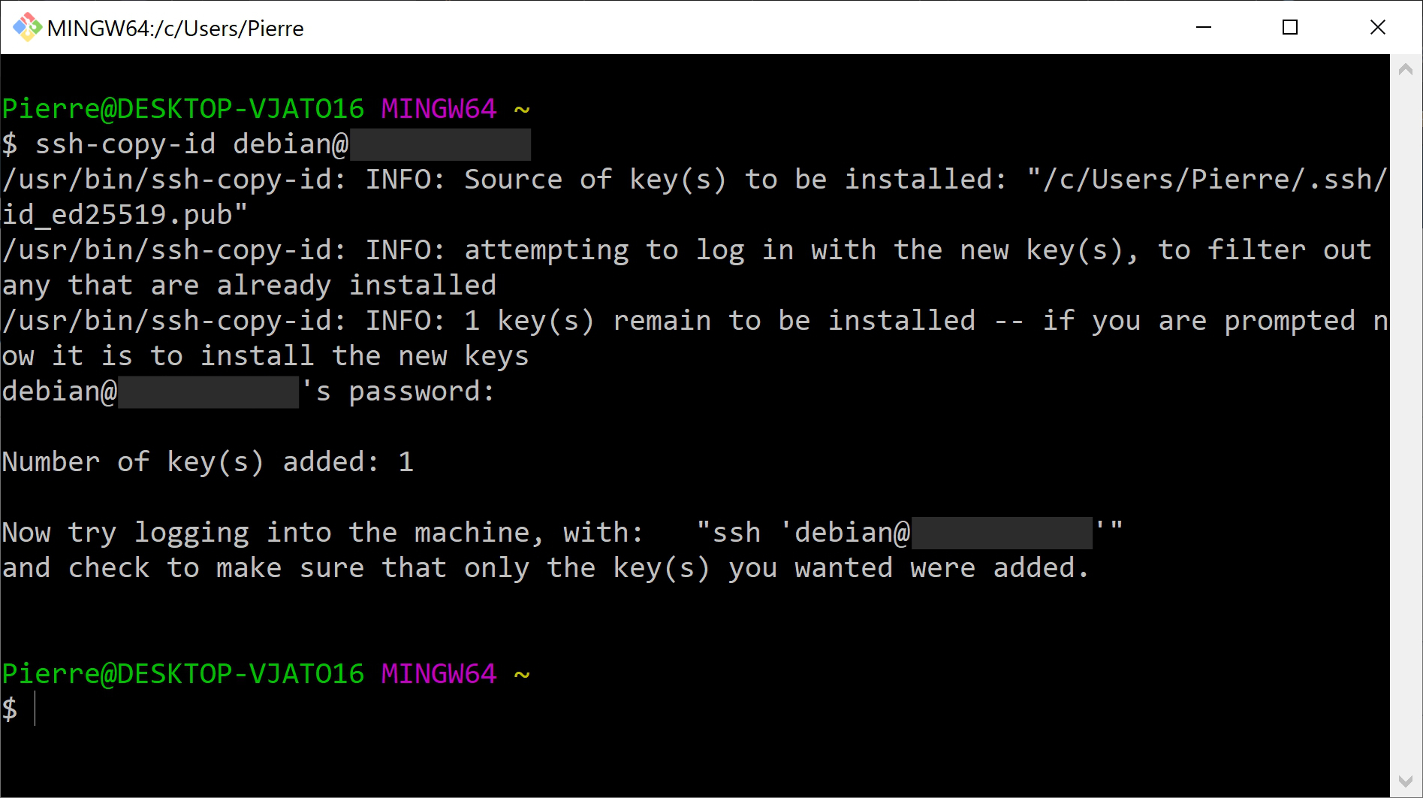The height and width of the screenshot is (798, 1423).
Task: Click the bottom MINGW64 magenta prompt label
Action: tap(439, 674)
